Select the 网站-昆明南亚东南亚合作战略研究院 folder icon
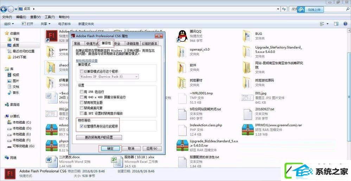351x181 pixels. [x=247, y=67]
